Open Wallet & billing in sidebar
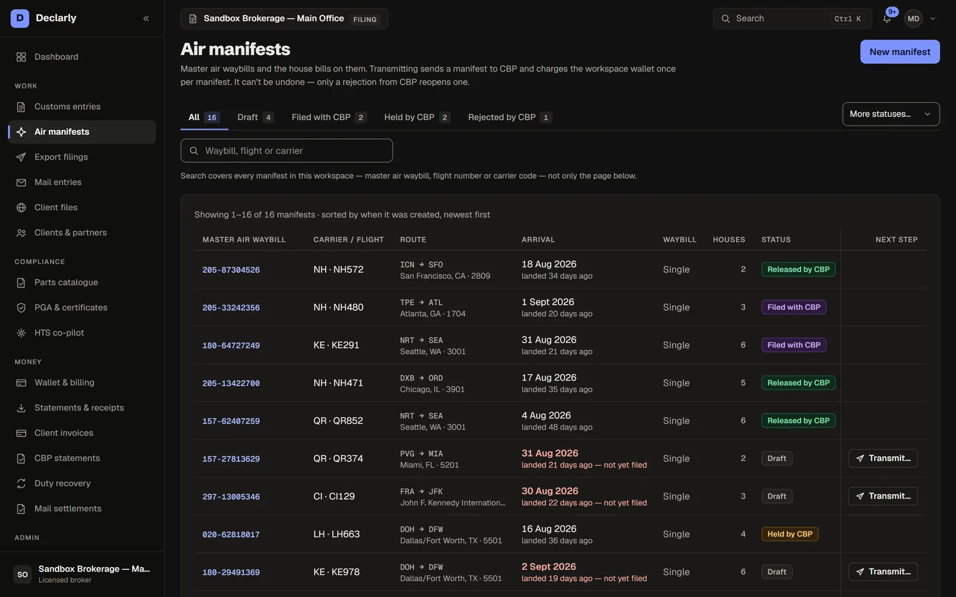This screenshot has height=597, width=956. pos(82,383)
